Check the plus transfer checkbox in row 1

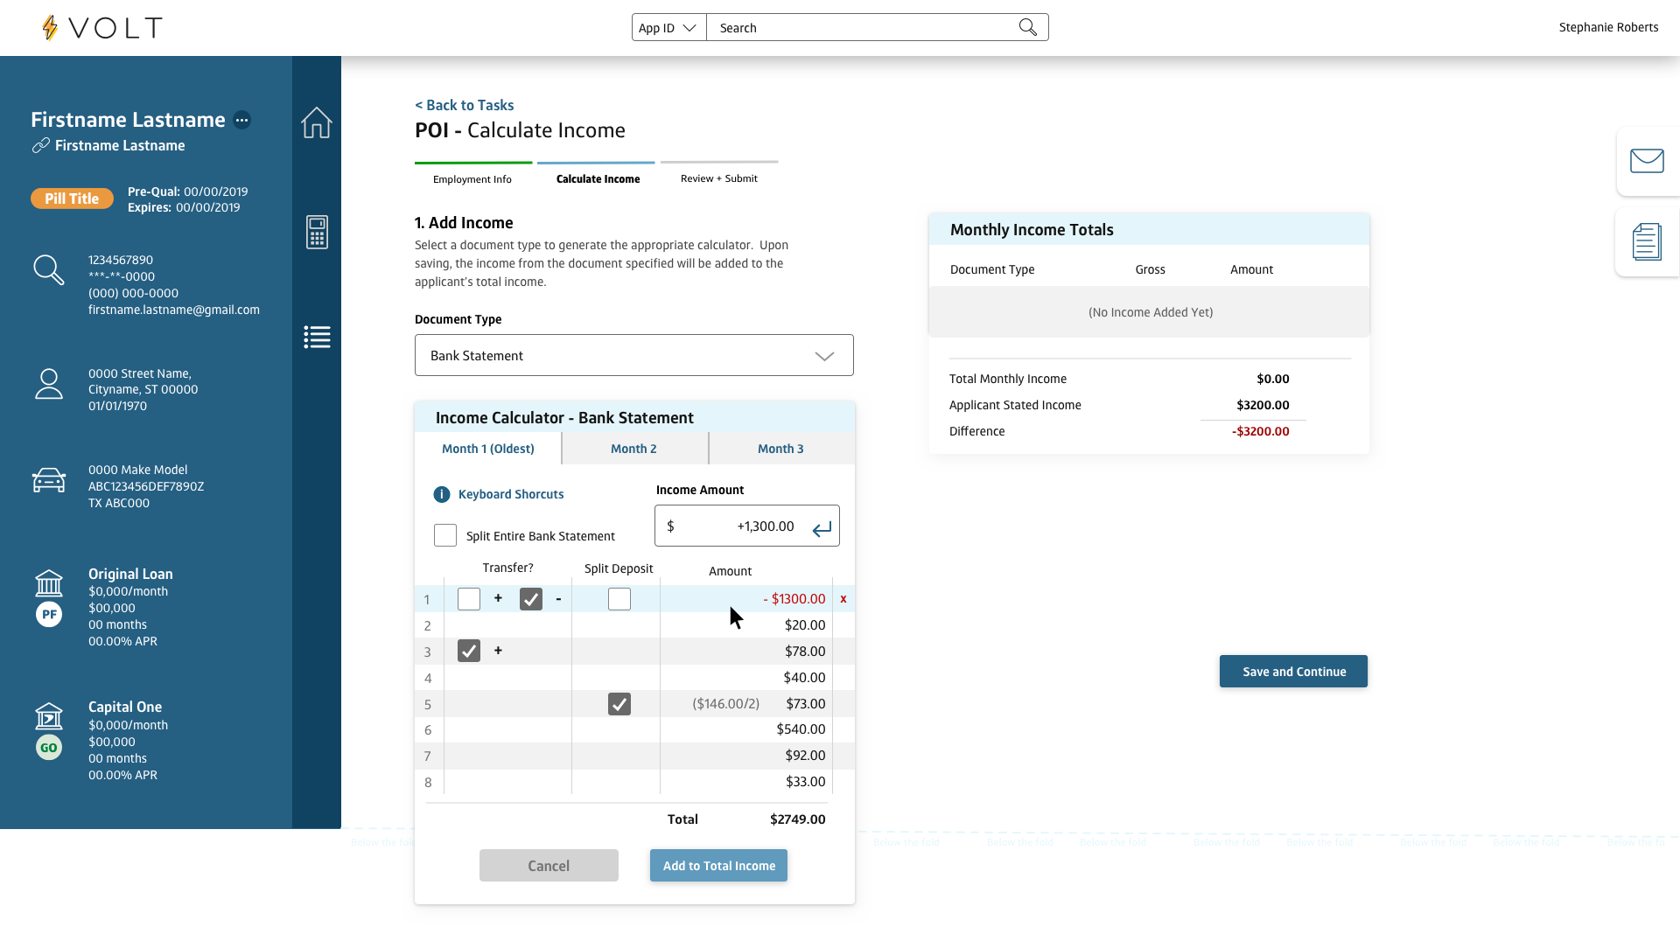click(469, 599)
